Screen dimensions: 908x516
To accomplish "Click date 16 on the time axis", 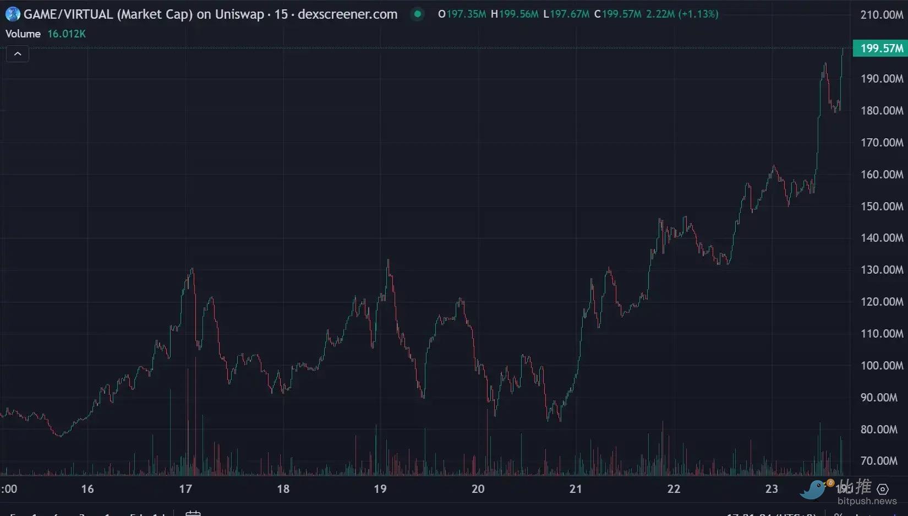I will (87, 489).
